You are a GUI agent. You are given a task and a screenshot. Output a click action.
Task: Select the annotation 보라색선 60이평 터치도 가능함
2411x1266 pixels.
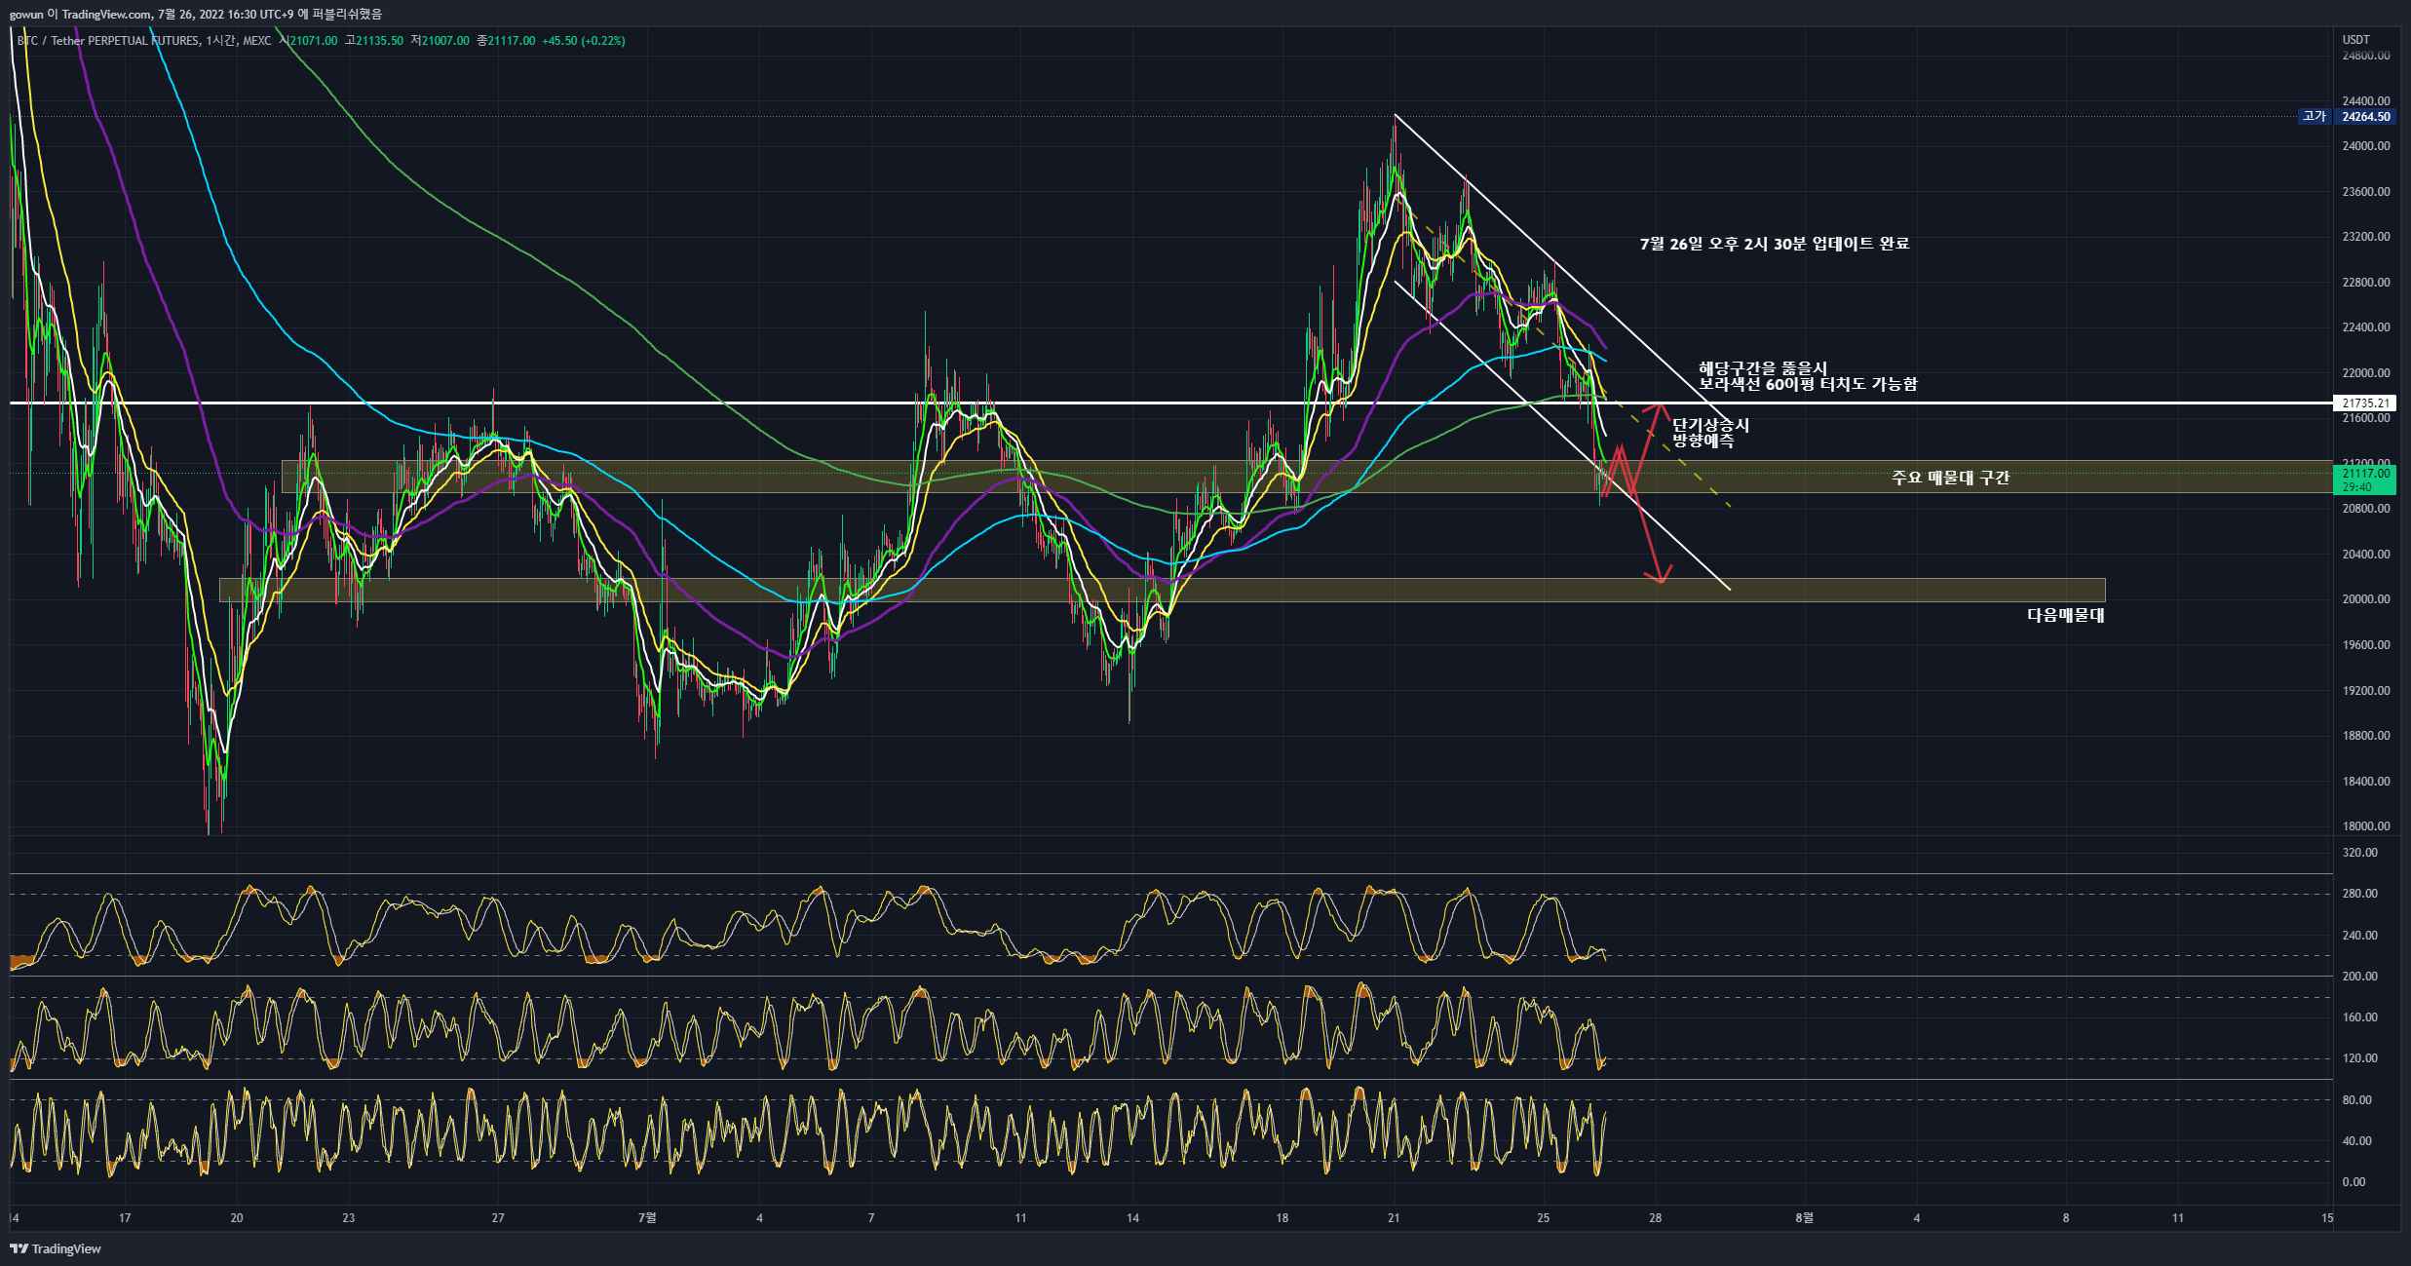point(1808,384)
